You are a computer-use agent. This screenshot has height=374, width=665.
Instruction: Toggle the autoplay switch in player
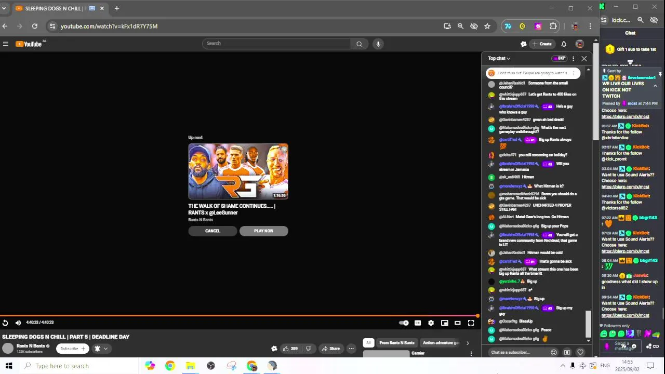coord(404,323)
